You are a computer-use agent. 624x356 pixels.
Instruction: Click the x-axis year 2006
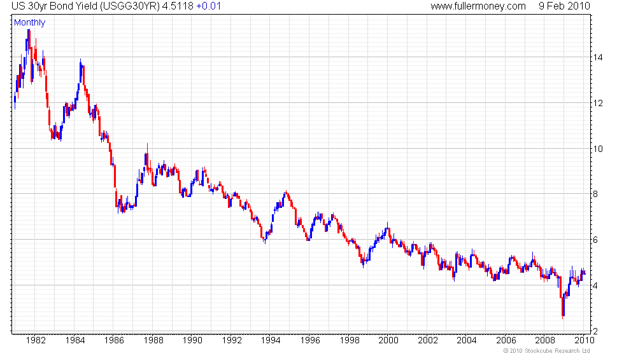click(506, 340)
